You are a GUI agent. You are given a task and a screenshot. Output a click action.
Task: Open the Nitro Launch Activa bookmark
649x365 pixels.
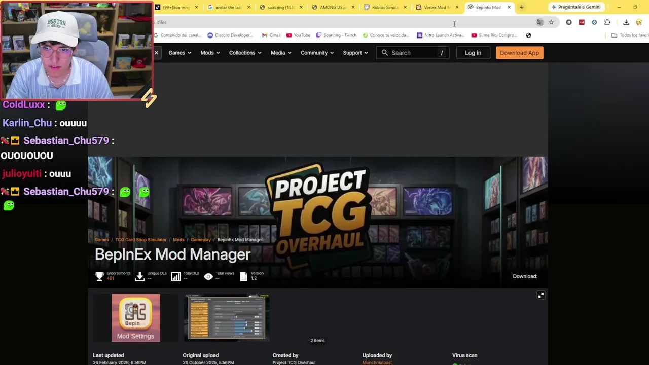pos(441,35)
